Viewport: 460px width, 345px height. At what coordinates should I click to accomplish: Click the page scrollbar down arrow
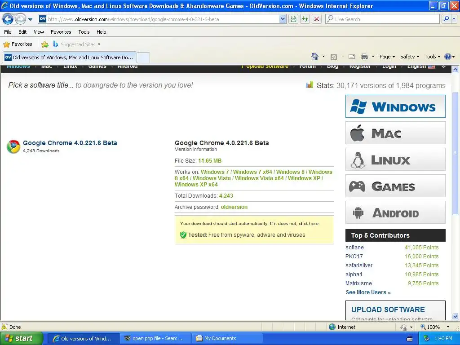click(x=456, y=317)
